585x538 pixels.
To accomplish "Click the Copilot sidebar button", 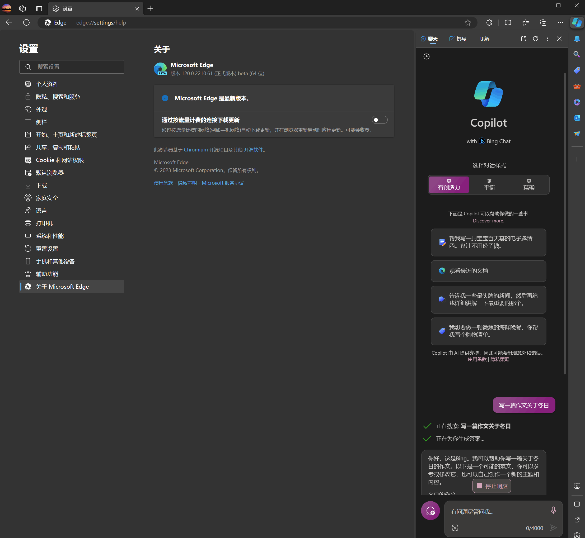I will pyautogui.click(x=577, y=23).
